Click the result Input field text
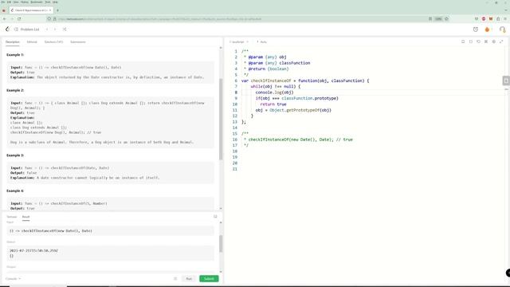This screenshot has height=287, width=510. pos(51,230)
